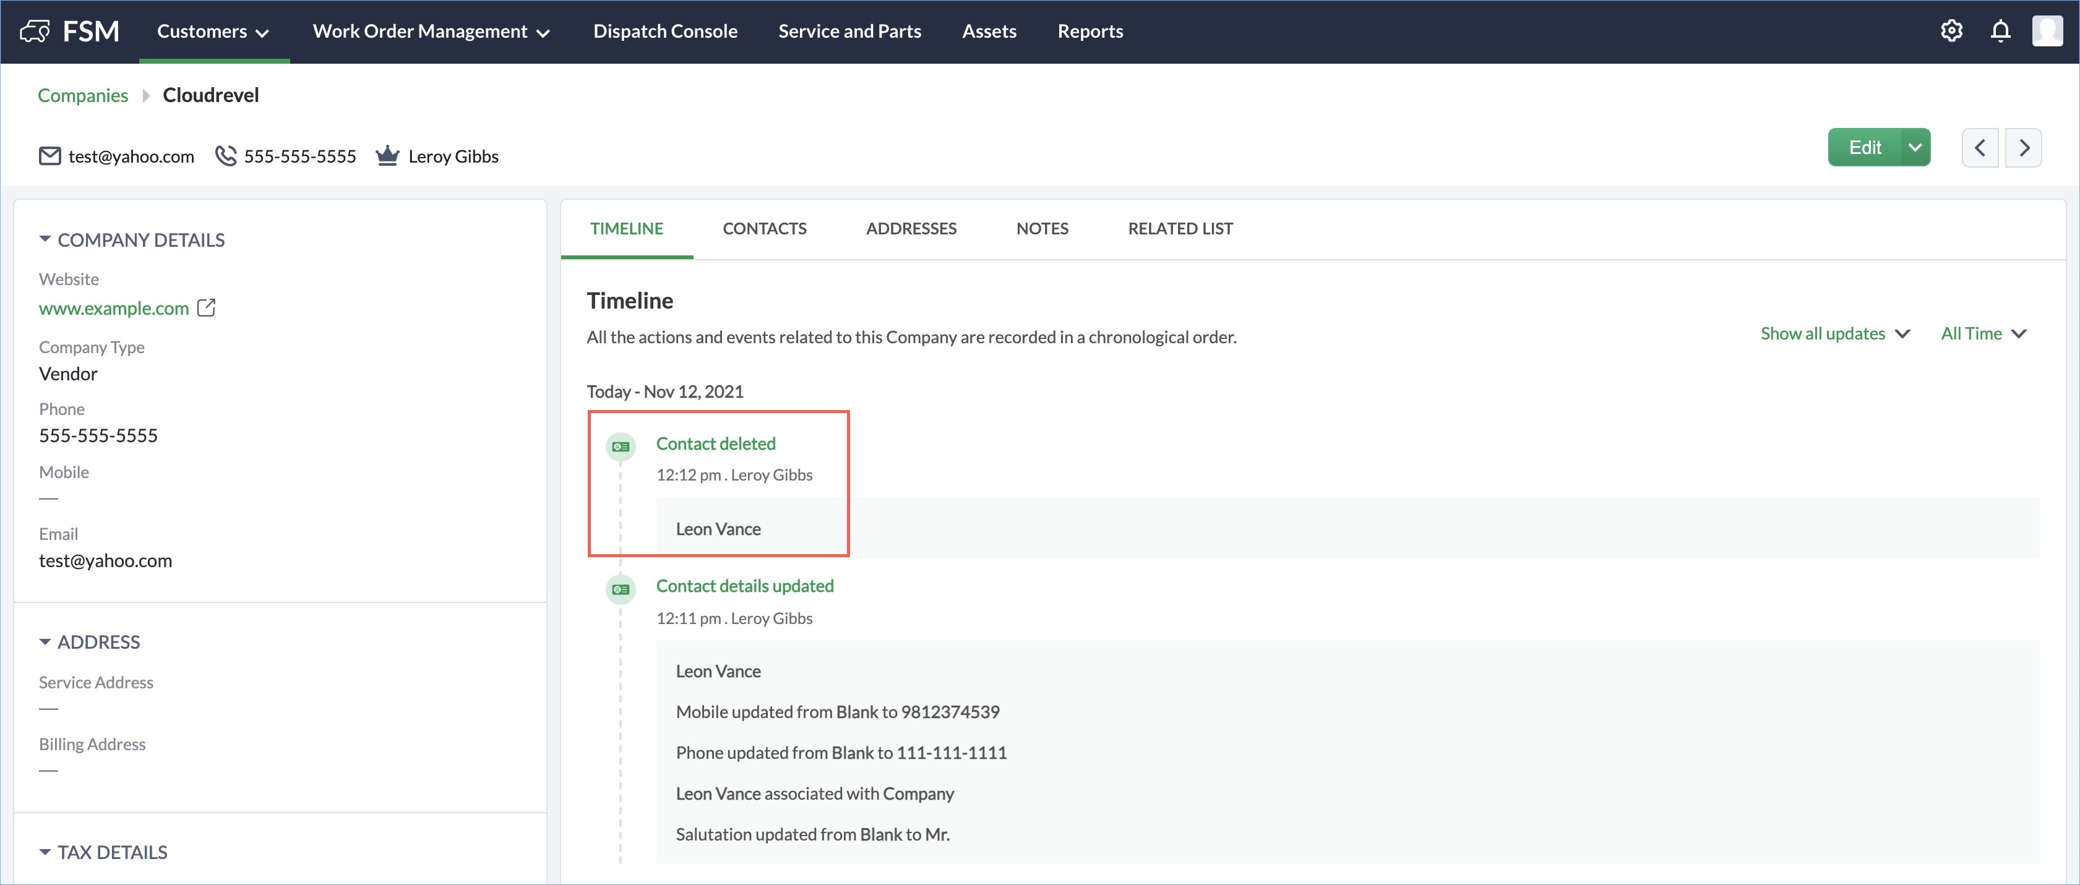The image size is (2080, 885).
Task: Click the Contact details updated timeline icon
Action: (x=620, y=589)
